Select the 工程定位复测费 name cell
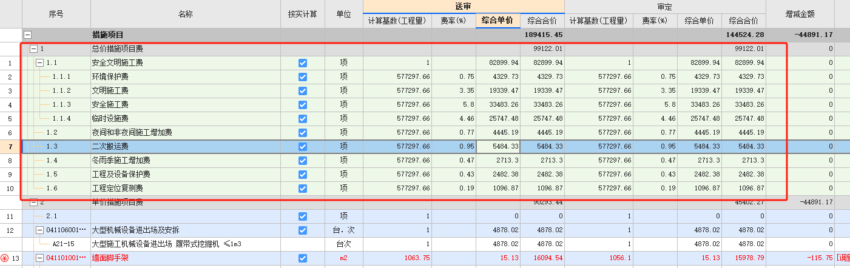 coord(186,188)
